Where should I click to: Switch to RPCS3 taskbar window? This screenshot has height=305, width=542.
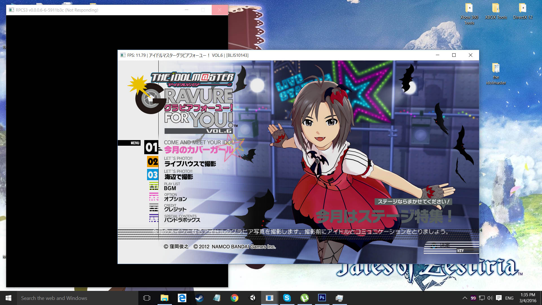click(270, 298)
